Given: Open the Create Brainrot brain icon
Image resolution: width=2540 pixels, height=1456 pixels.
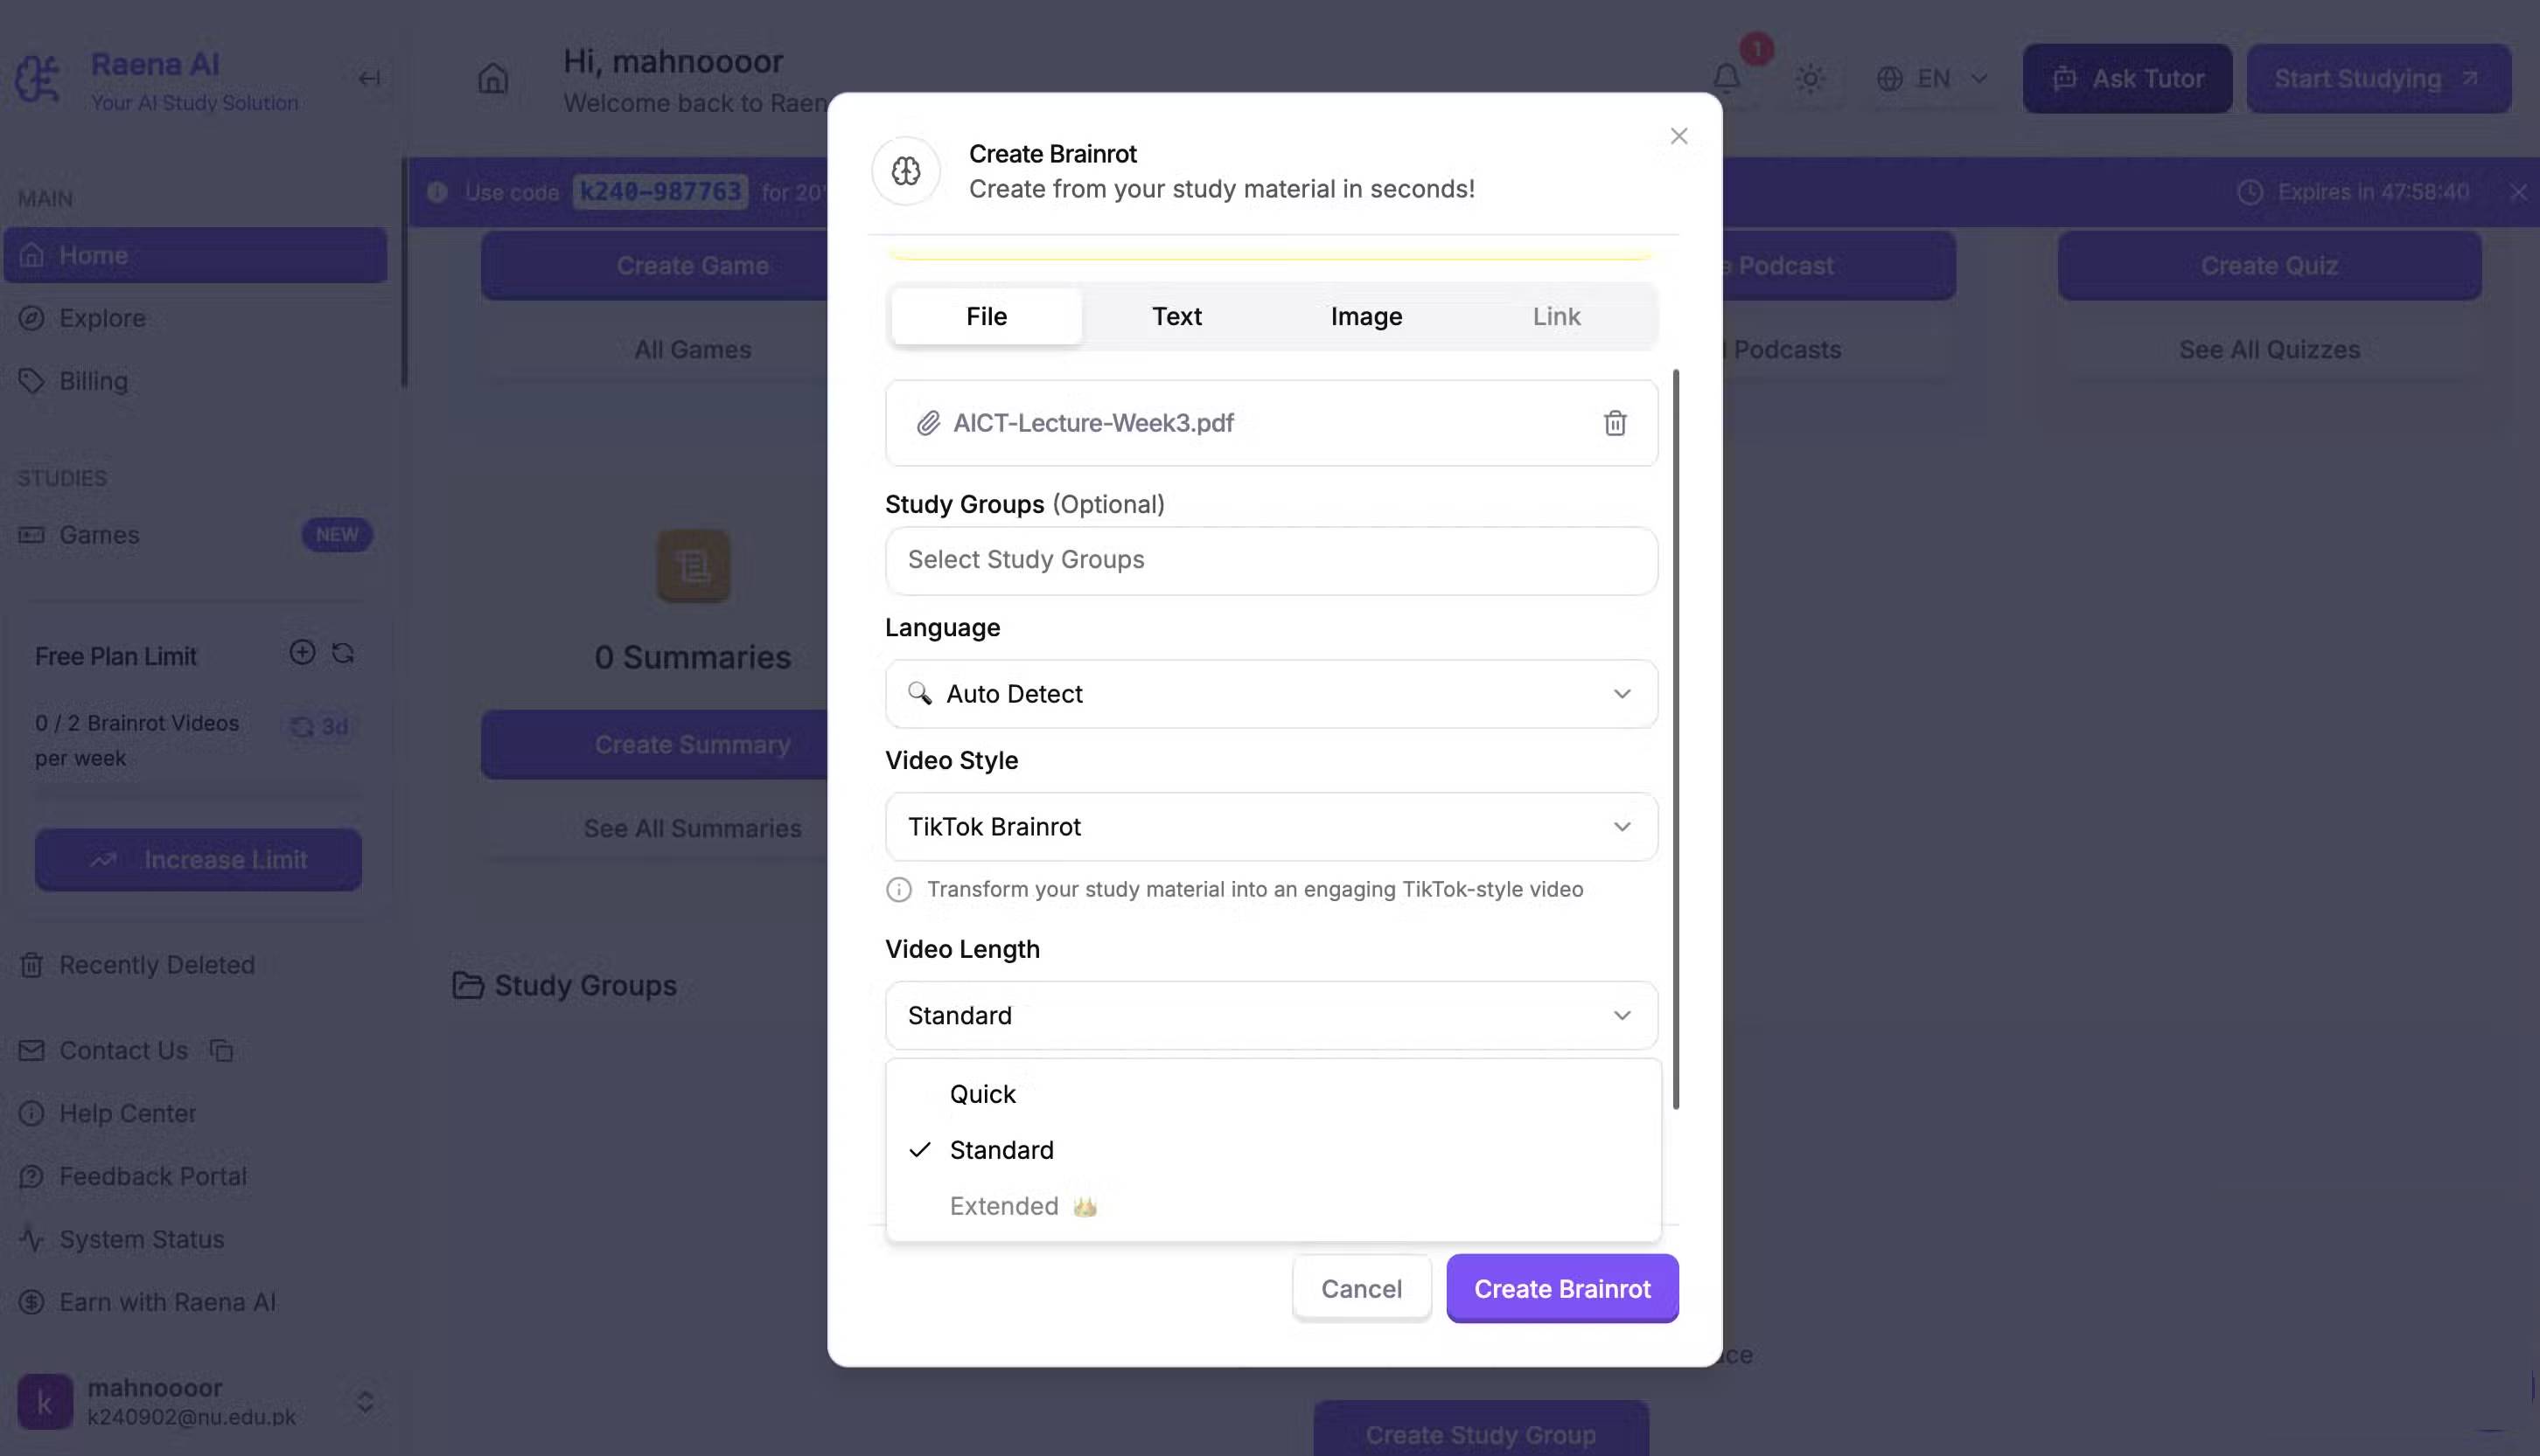Looking at the screenshot, I should (x=904, y=170).
